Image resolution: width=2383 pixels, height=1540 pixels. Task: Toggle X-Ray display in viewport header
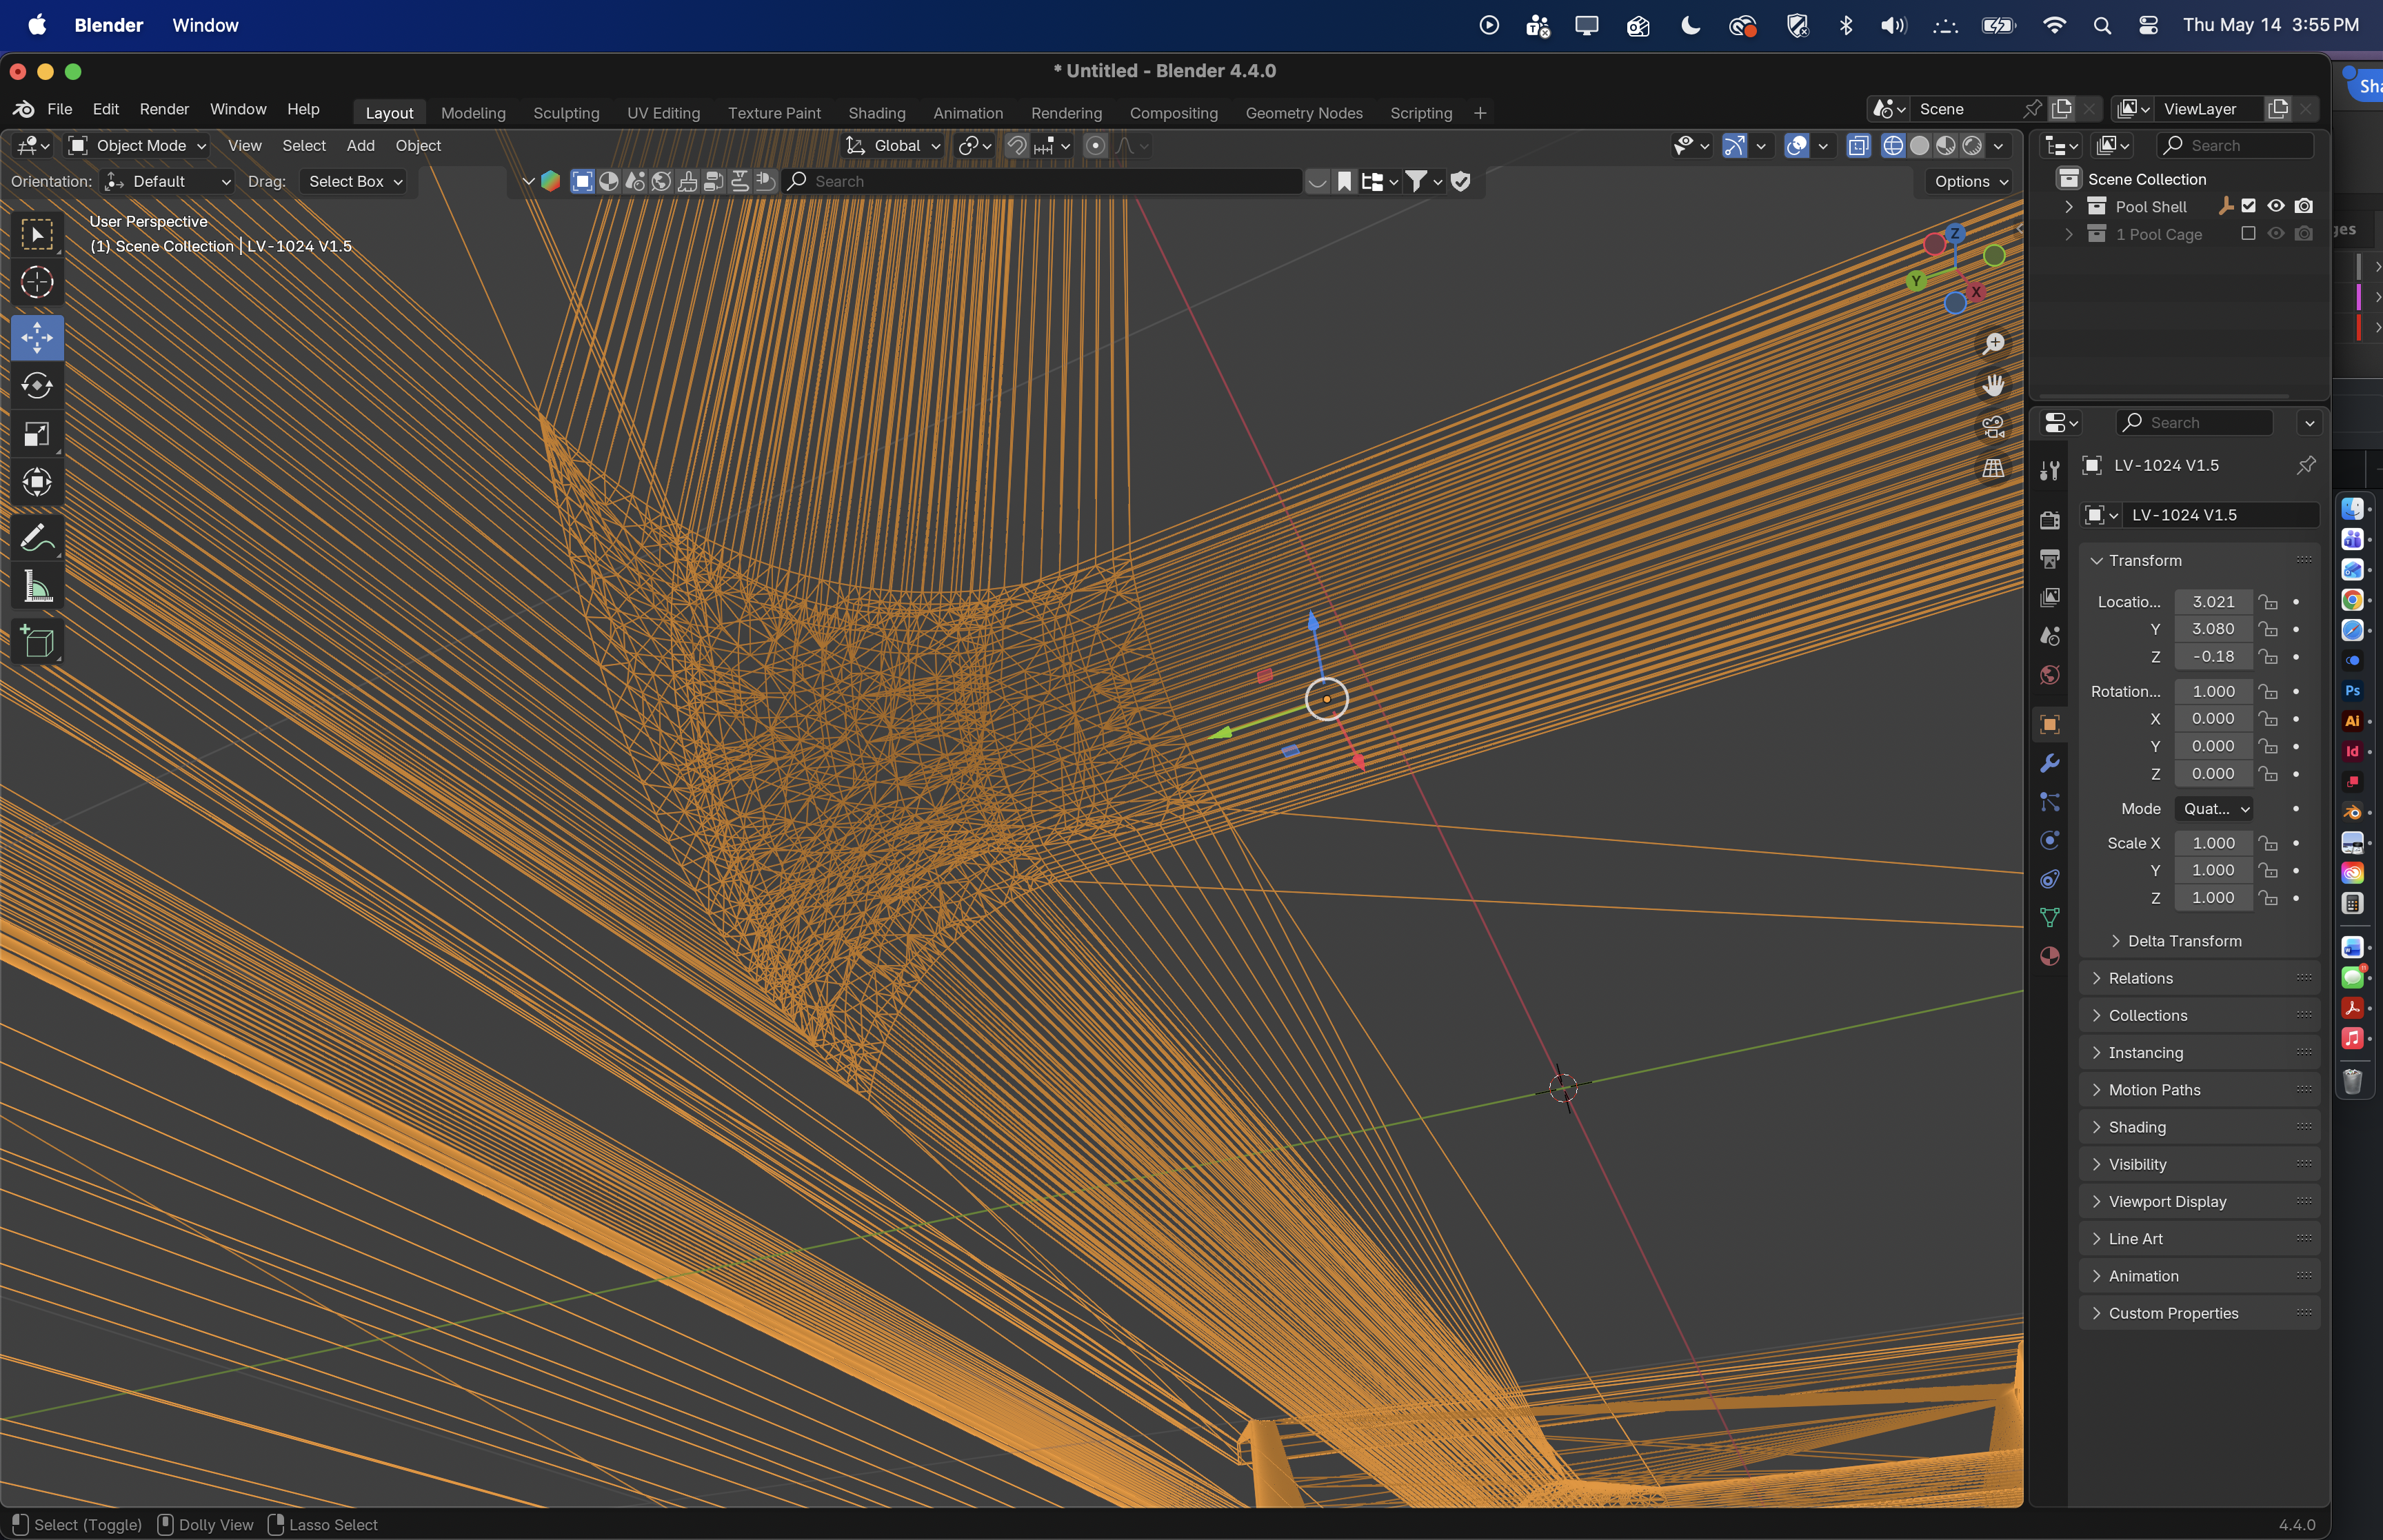[x=1858, y=146]
